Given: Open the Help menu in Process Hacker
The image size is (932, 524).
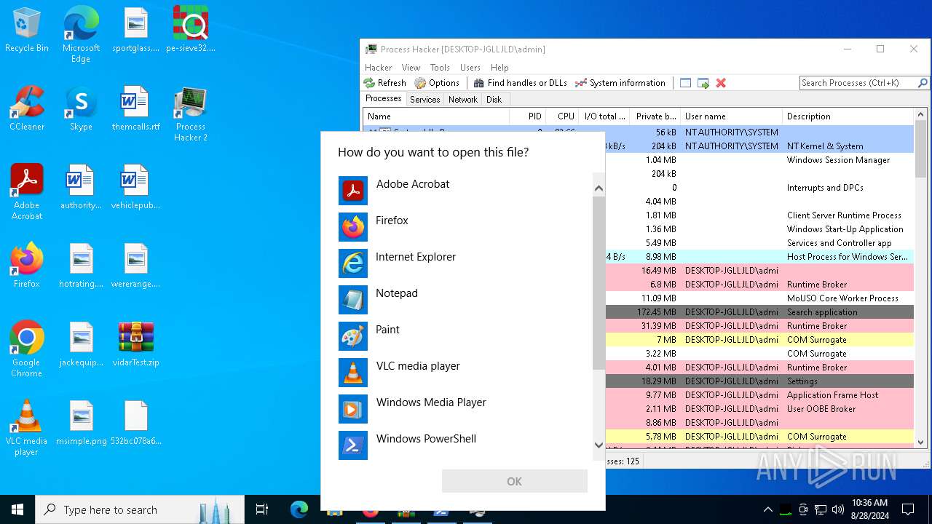Looking at the screenshot, I should pos(499,68).
